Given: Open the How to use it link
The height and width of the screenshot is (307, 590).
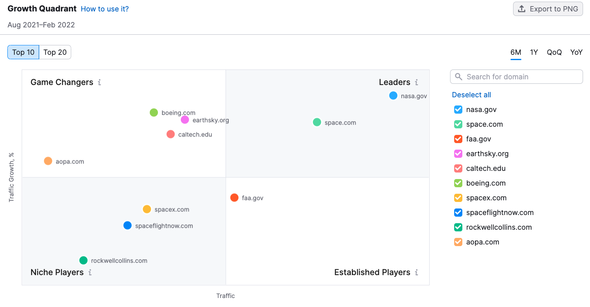Looking at the screenshot, I should tap(105, 9).
